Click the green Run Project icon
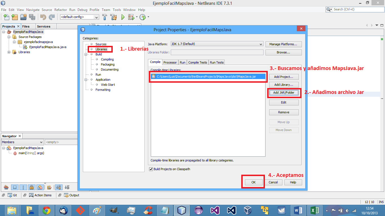Image resolution: width=385 pixels, height=216 pixels. click(x=123, y=17)
